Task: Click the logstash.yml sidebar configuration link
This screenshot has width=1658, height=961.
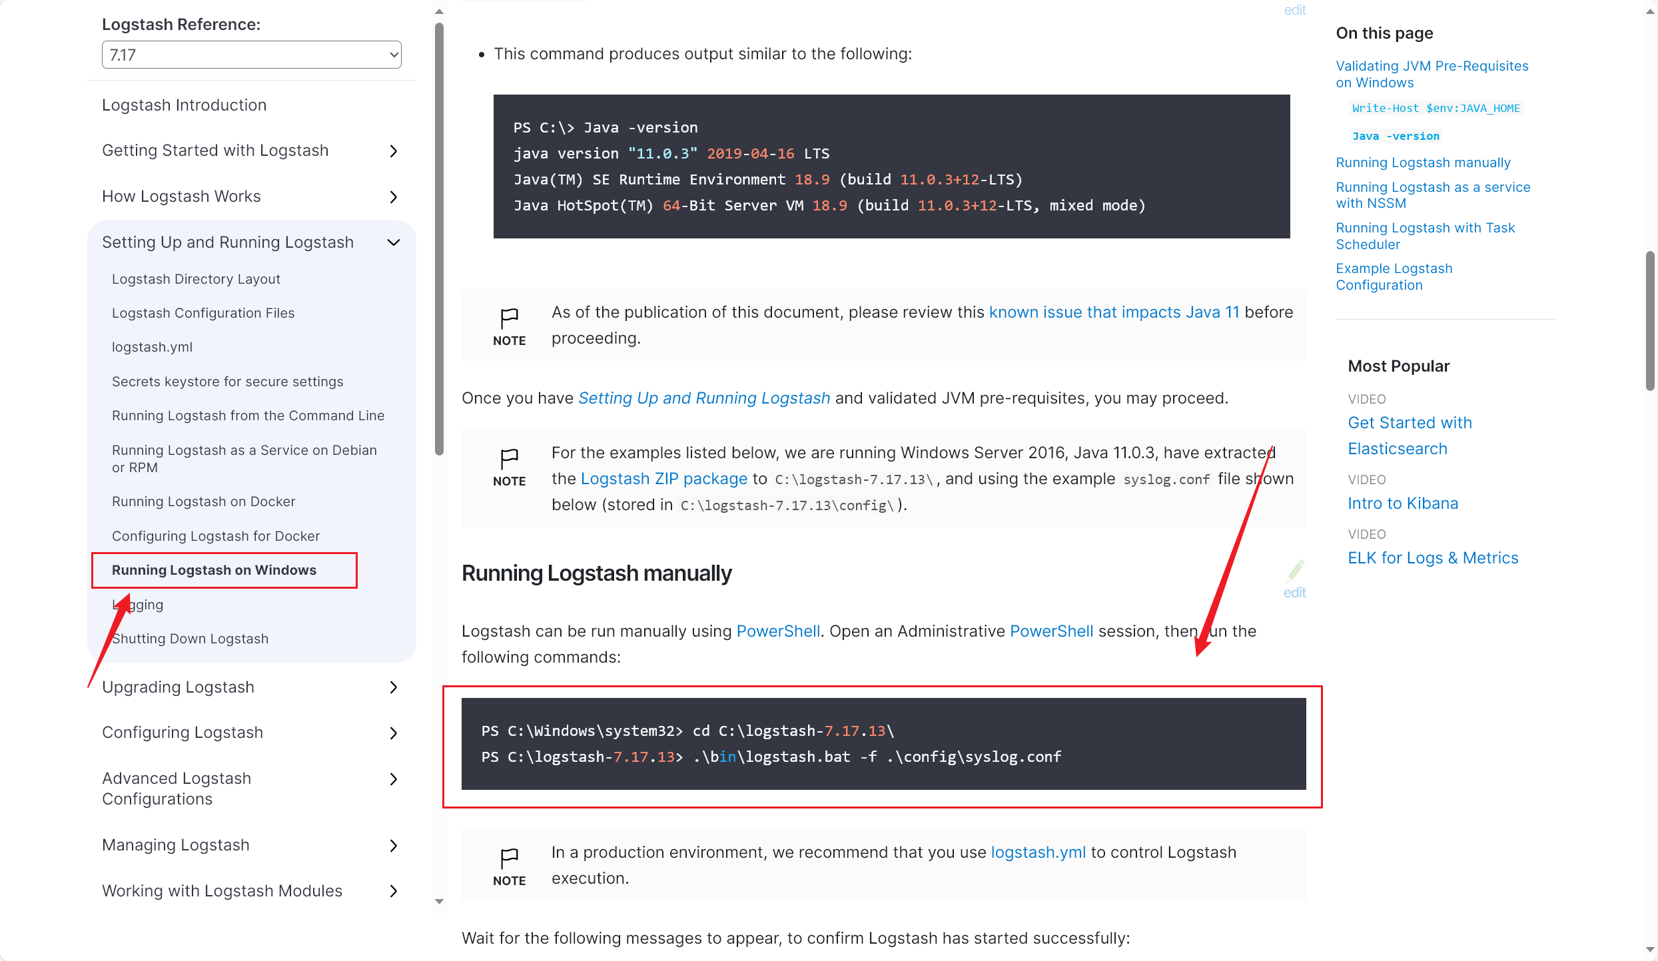Action: coord(151,346)
